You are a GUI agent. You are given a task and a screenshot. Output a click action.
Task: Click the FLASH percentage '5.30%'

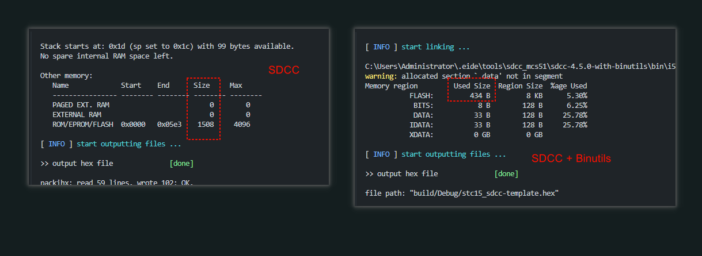(577, 96)
